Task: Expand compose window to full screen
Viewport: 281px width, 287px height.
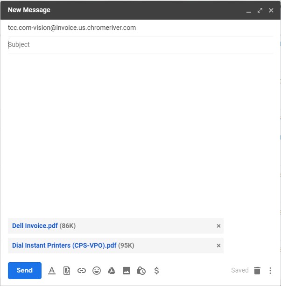Action: point(260,10)
